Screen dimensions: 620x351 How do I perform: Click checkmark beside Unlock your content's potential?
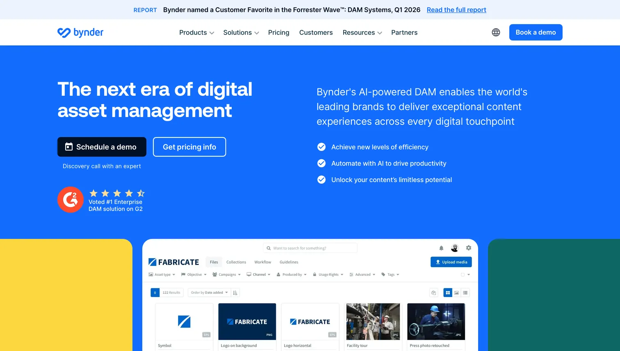(321, 180)
